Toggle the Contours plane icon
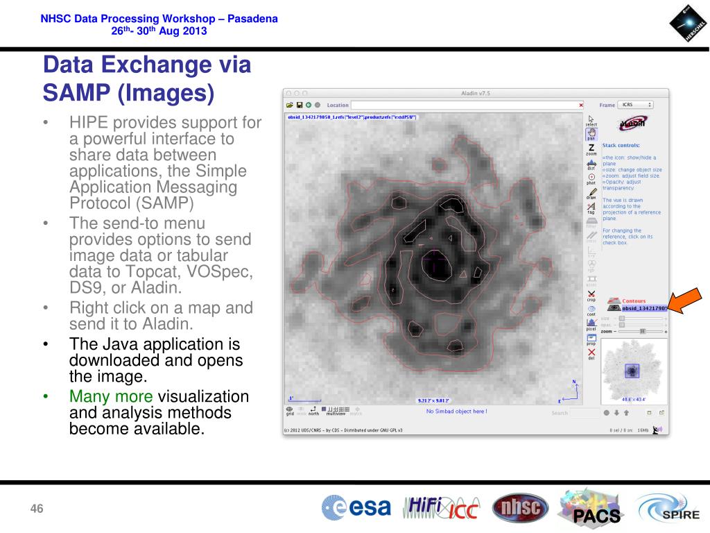Image resolution: width=710 pixels, height=533 pixels. (x=614, y=301)
